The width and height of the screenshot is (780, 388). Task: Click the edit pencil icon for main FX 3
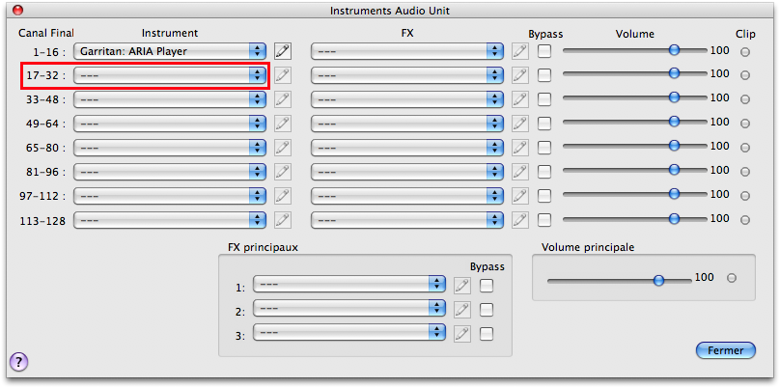coord(462,333)
